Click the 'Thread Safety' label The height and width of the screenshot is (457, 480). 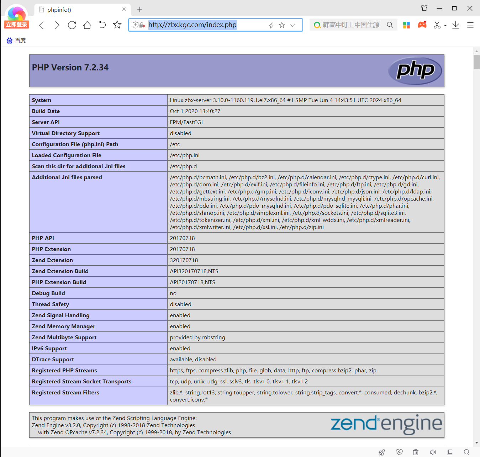coord(51,304)
